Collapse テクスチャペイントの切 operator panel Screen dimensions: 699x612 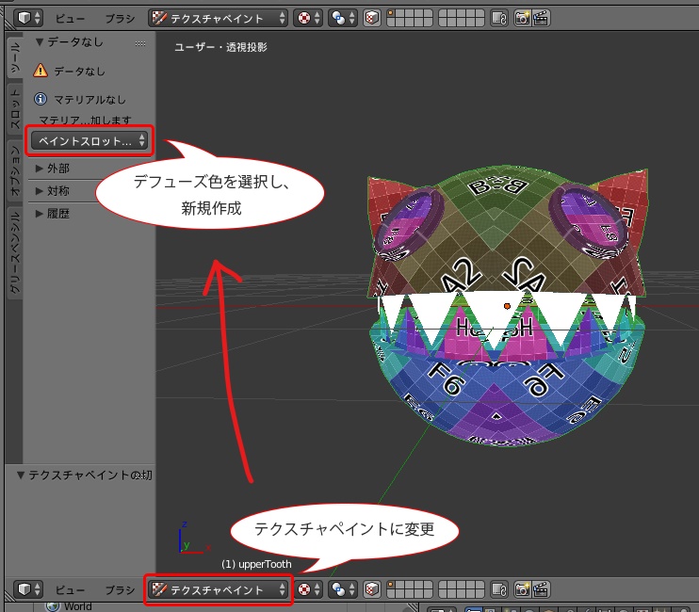click(84, 475)
